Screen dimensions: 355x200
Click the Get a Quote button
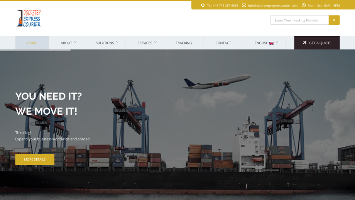click(x=317, y=43)
